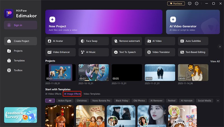Click the Purchase button
Image resolution: width=224 pixels, height=127 pixels.
pyautogui.click(x=176, y=4)
